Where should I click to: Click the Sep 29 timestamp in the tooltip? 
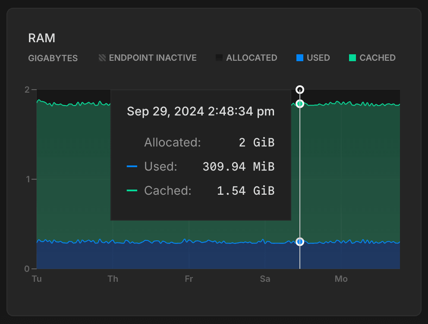(200, 111)
